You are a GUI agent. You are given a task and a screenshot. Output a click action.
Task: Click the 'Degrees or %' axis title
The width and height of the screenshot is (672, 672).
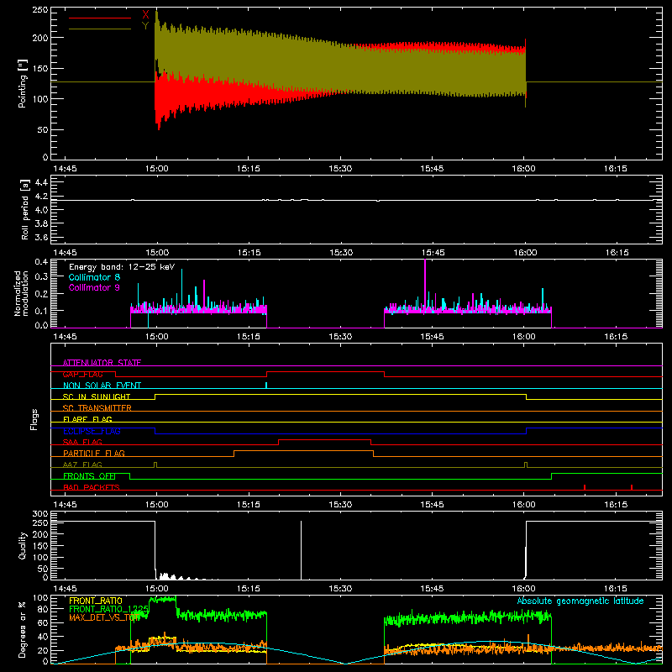23,629
